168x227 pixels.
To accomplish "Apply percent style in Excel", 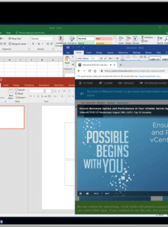I will 39,44.
